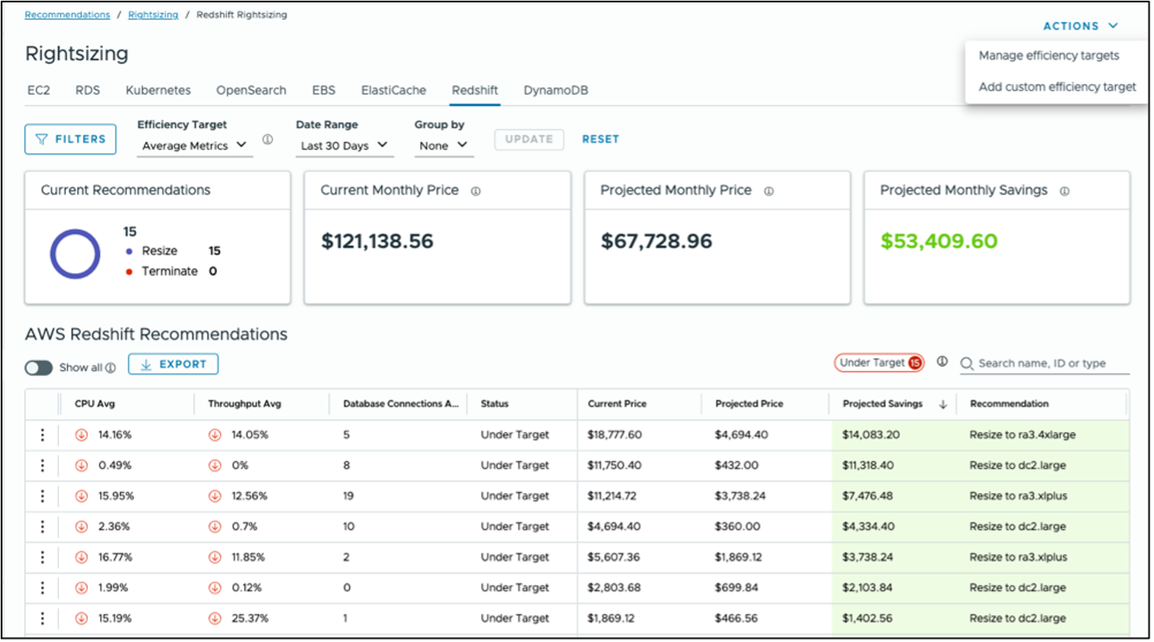Image resolution: width=1154 pixels, height=642 pixels.
Task: Go to Recommendations breadcrumb
Action: coord(68,15)
